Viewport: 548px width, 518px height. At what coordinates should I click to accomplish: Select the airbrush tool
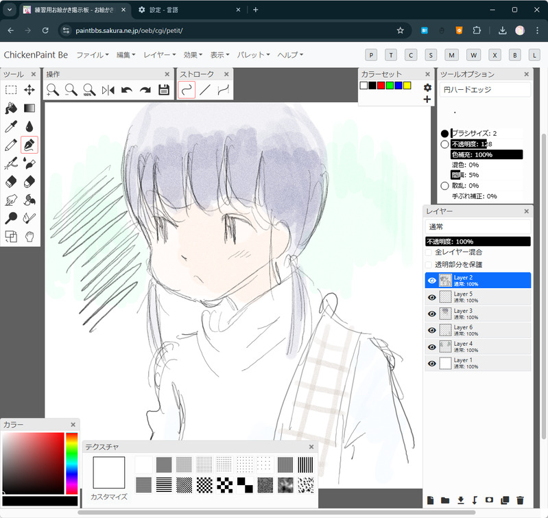point(11,163)
